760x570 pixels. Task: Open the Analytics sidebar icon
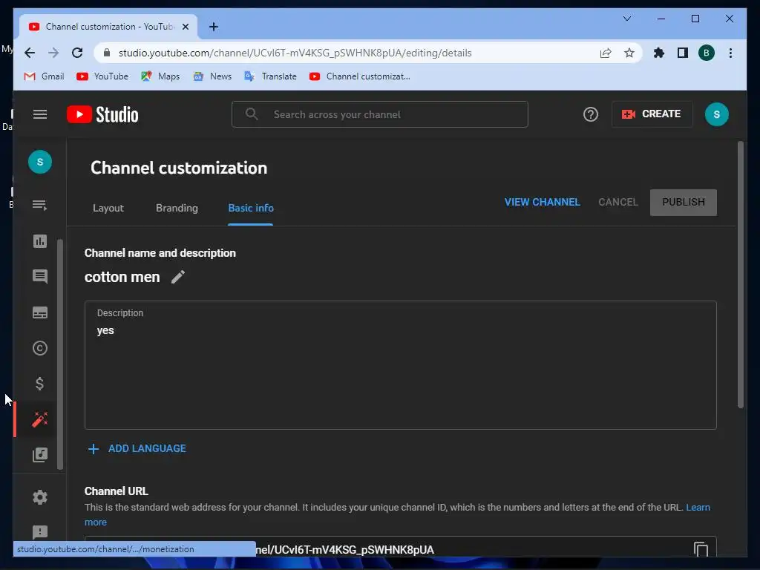click(x=40, y=241)
